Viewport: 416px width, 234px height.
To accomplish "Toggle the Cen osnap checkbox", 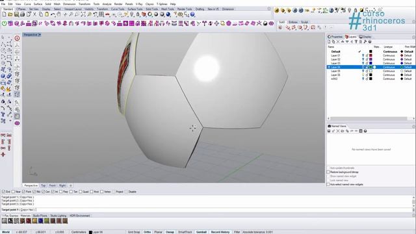I will tap(44, 192).
